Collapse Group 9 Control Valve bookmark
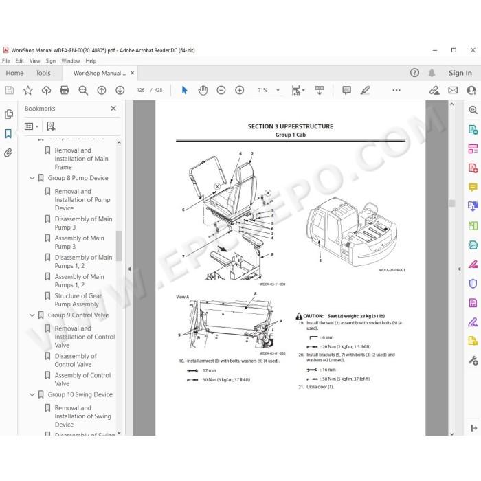 coord(32,315)
